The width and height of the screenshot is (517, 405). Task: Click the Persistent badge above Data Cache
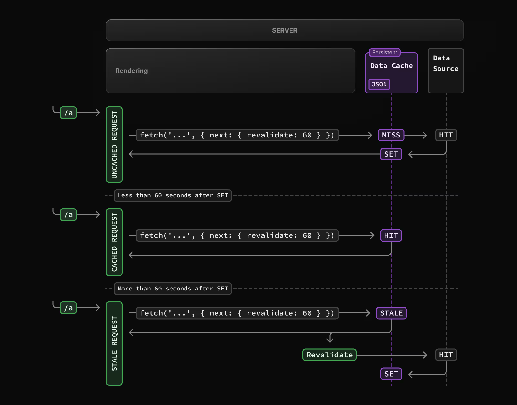(x=384, y=52)
